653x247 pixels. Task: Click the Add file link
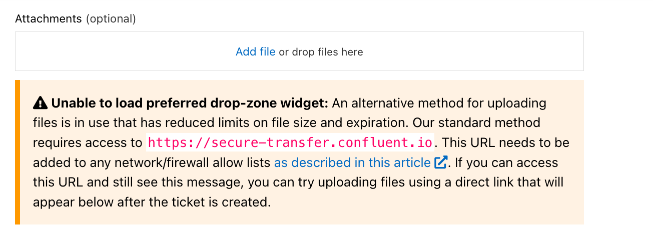(255, 51)
